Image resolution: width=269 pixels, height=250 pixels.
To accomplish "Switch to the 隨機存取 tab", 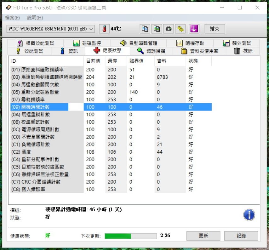I will coord(190,43).
